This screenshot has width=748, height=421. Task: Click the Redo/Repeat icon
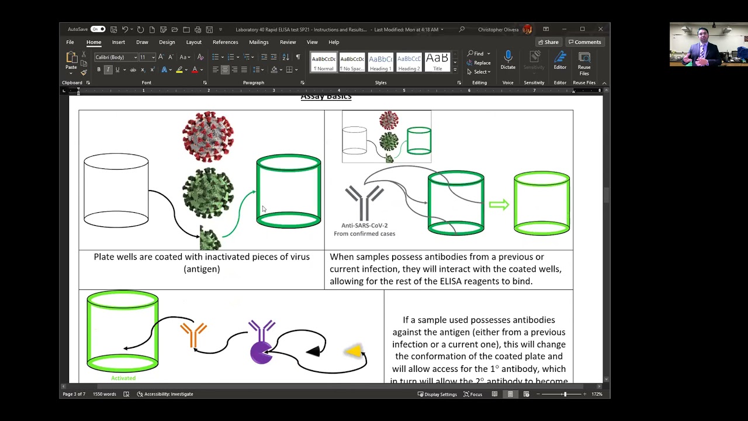click(x=140, y=29)
